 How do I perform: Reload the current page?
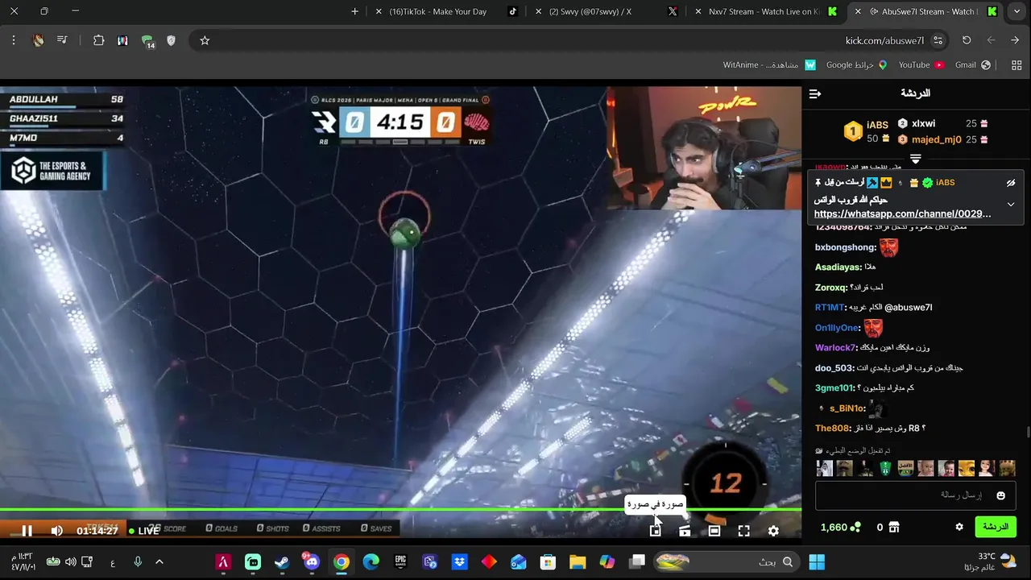click(967, 40)
